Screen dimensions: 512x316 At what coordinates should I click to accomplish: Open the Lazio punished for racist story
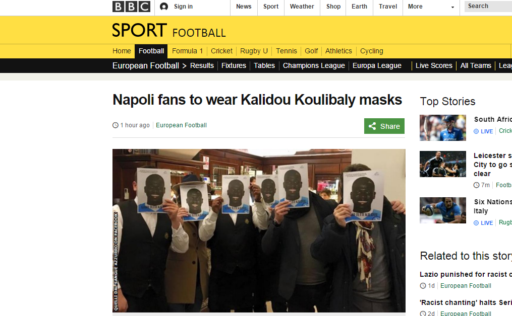point(466,274)
